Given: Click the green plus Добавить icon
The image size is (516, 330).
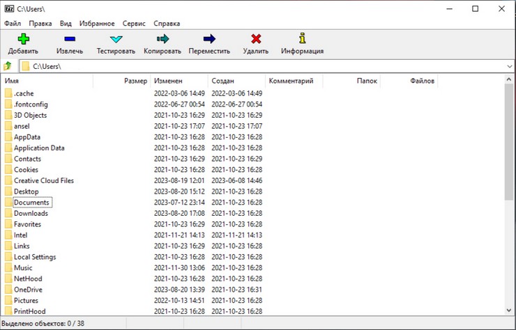Looking at the screenshot, I should [24, 39].
